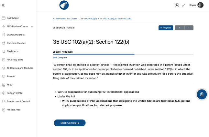Collapse the sidebar panel icon
209x137 pixels.
4,5
